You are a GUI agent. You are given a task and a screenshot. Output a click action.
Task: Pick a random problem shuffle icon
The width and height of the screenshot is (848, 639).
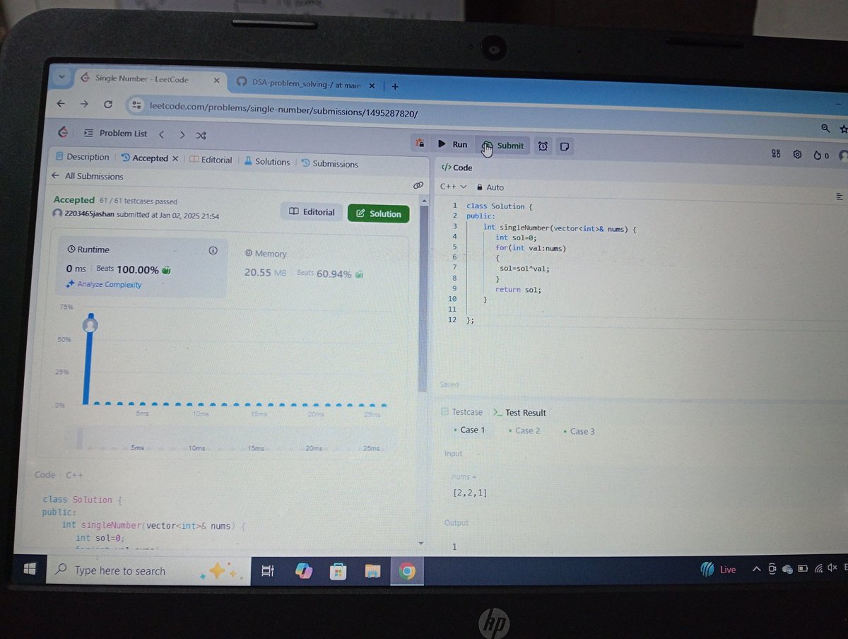point(201,135)
